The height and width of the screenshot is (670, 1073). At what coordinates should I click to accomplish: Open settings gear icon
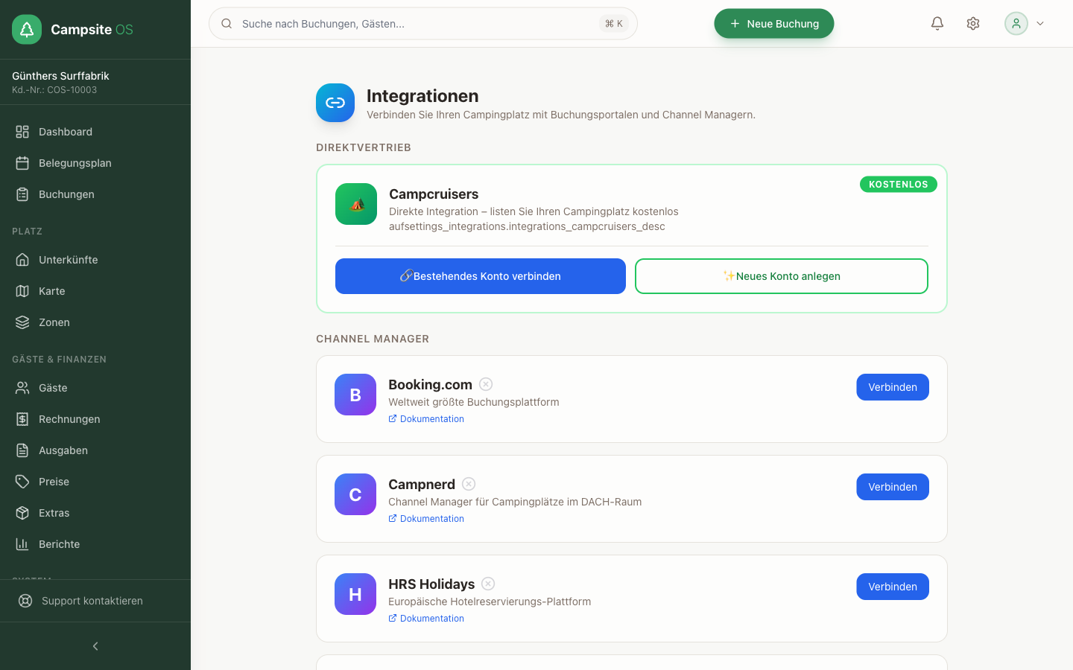click(x=973, y=24)
